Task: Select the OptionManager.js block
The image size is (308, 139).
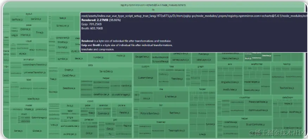Action: click(39, 118)
